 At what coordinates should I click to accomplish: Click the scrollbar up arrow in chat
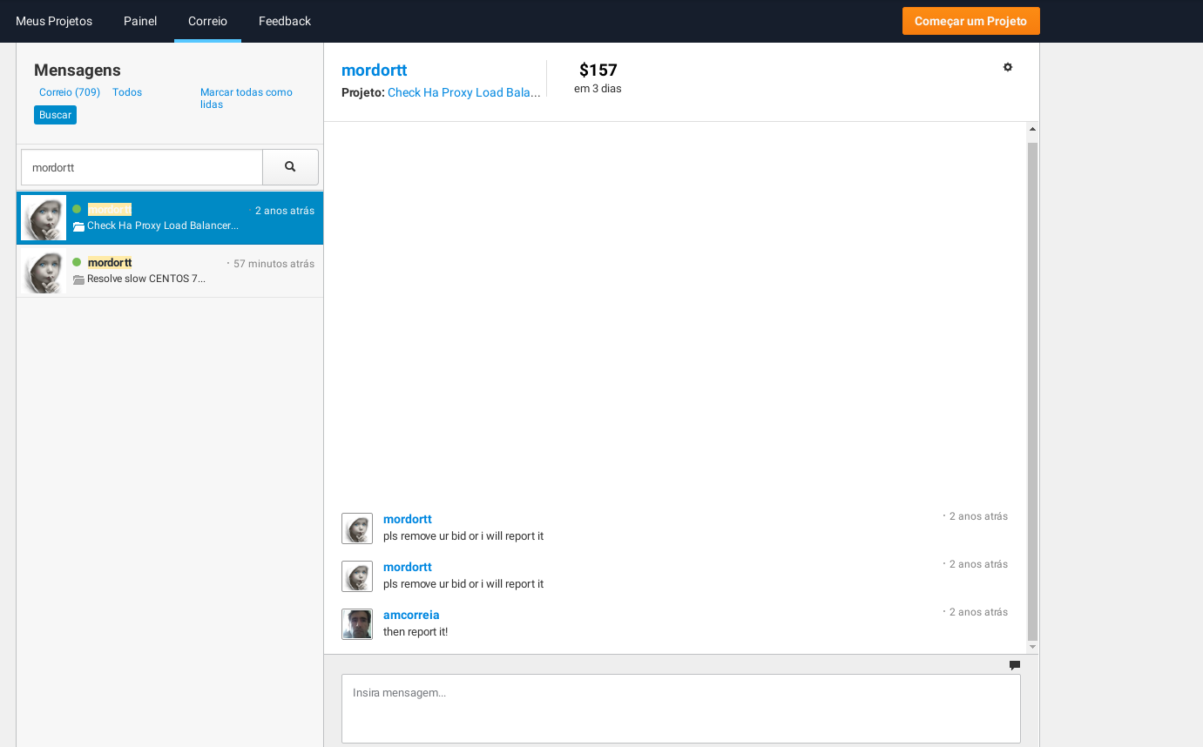tap(1033, 130)
